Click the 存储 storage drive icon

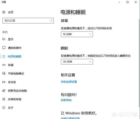[4, 65]
